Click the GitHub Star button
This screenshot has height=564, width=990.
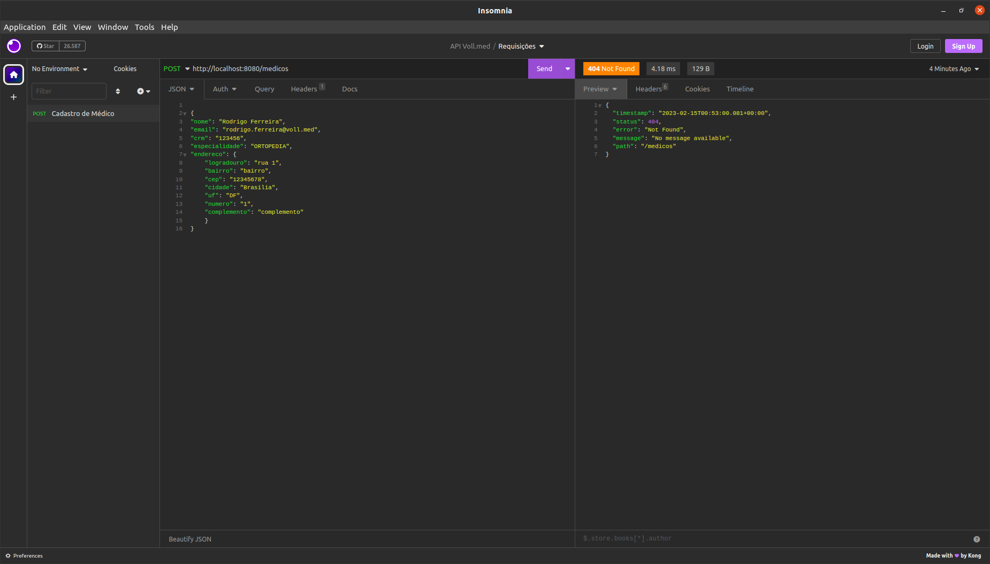45,46
